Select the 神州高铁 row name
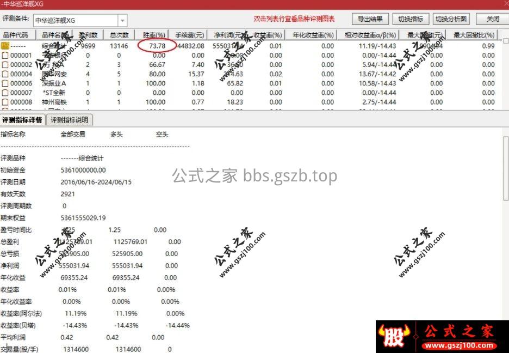 click(54, 102)
